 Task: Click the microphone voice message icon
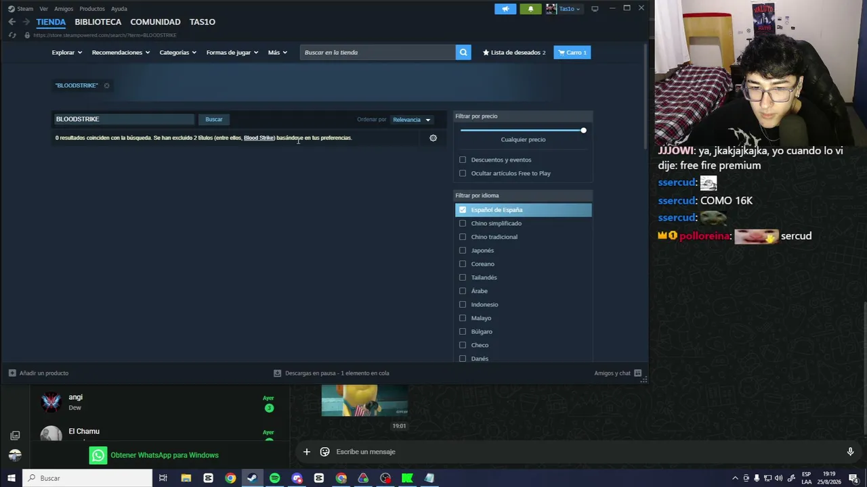pos(850,452)
